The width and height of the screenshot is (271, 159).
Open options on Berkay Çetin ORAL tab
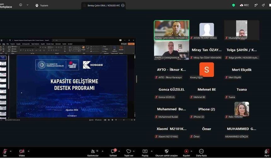[x=123, y=5]
